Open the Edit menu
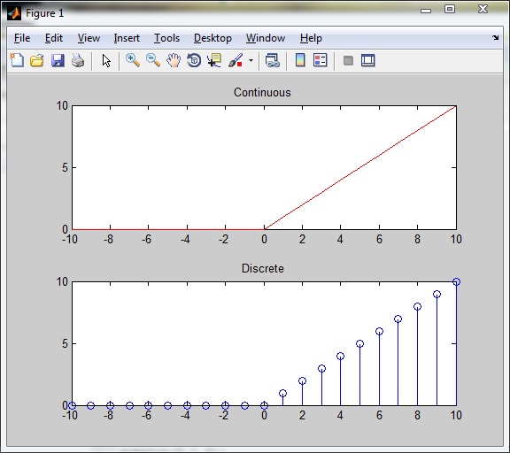 [54, 38]
